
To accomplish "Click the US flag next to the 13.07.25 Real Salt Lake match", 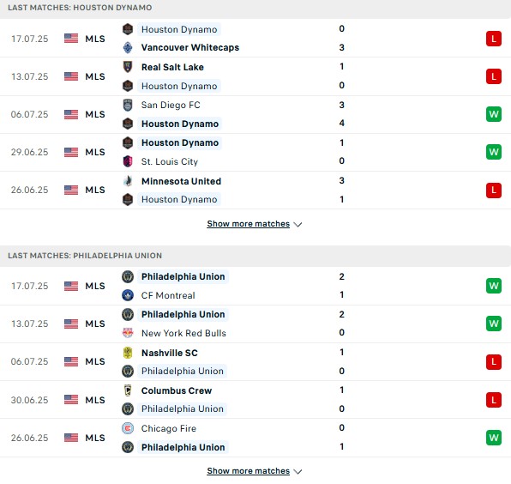I will point(71,76).
